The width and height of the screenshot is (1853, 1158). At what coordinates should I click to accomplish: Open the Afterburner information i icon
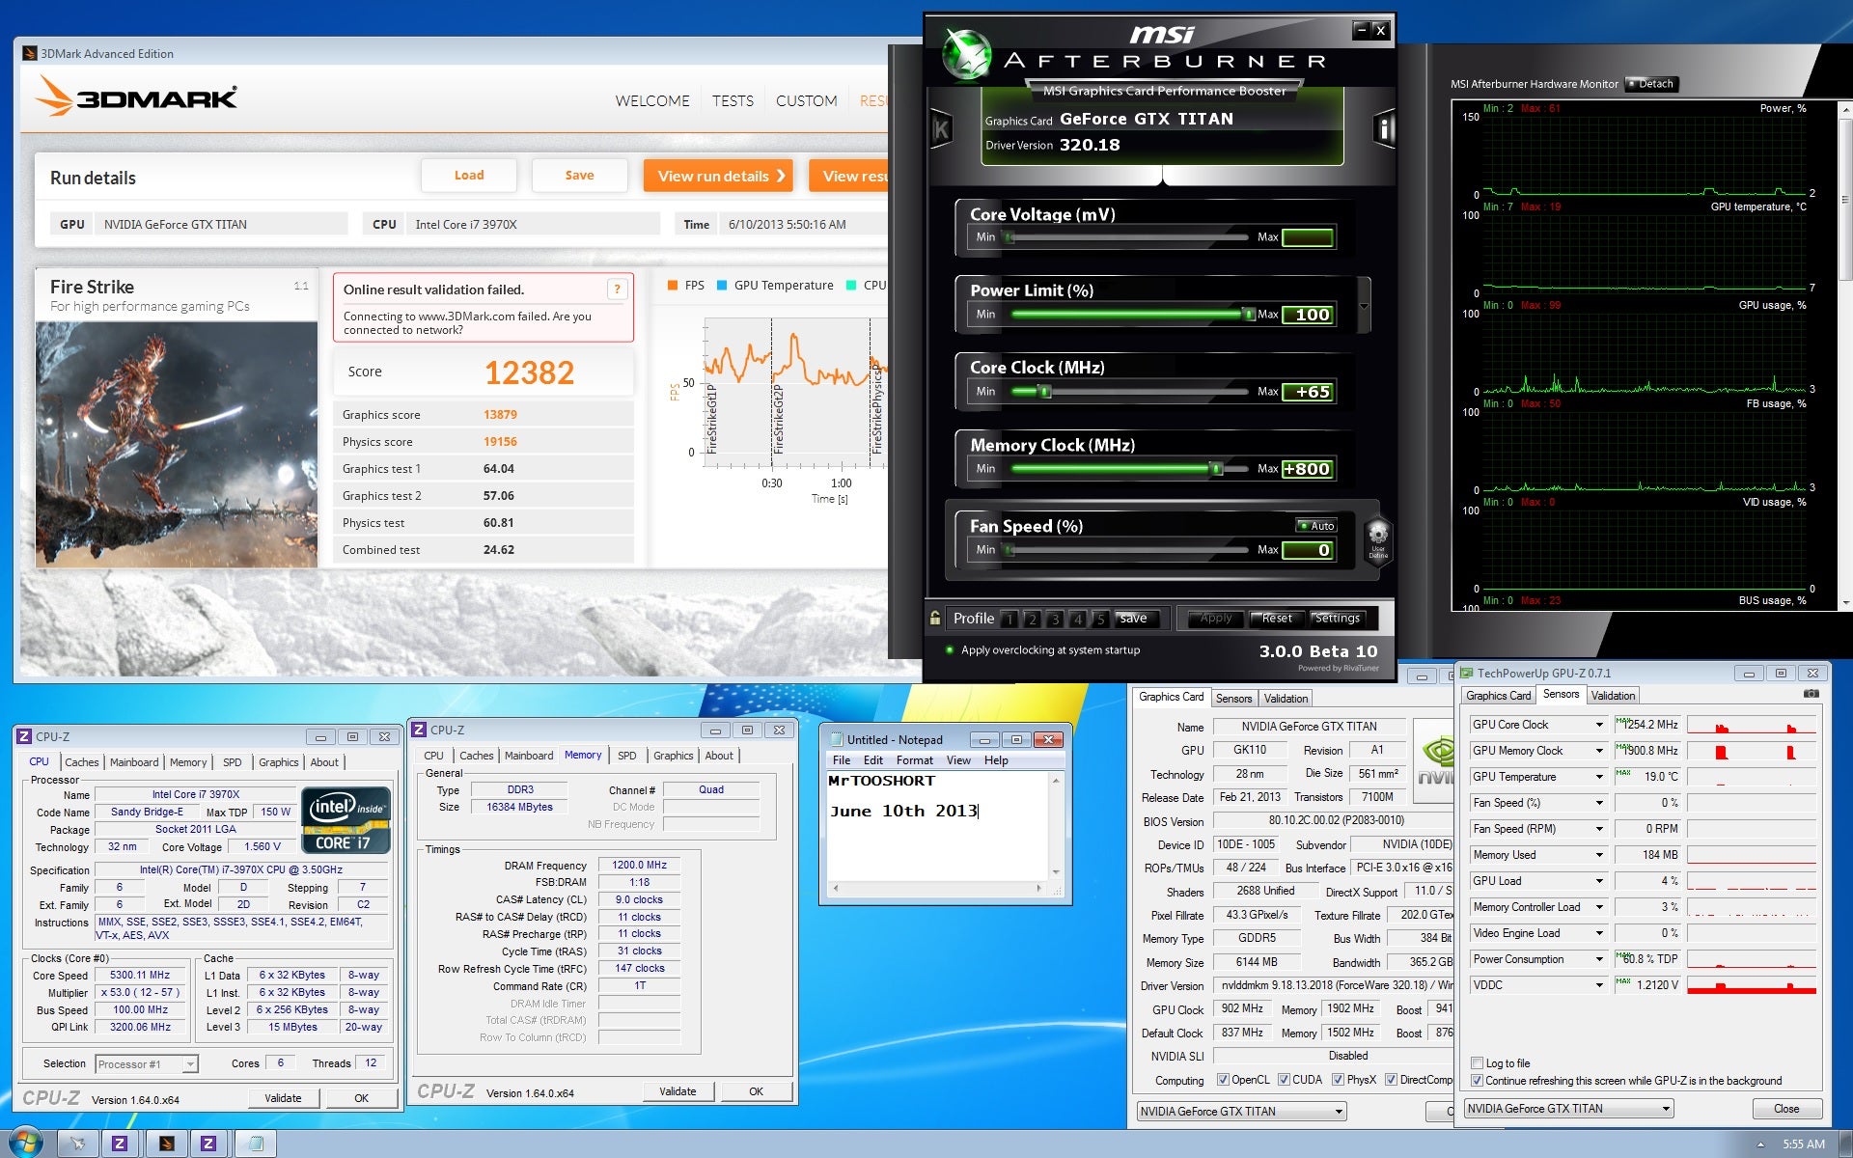(x=1385, y=128)
